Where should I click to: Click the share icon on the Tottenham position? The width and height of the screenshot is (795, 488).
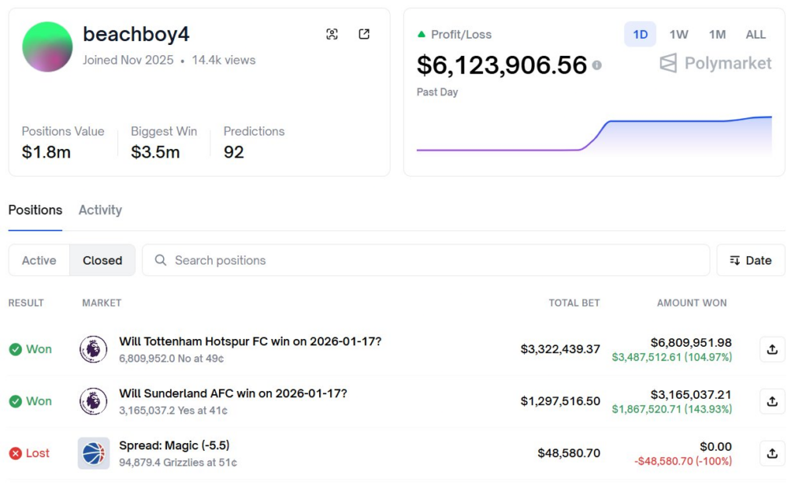pyautogui.click(x=772, y=349)
